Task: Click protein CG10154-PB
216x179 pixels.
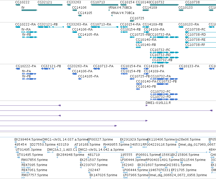Action: pos(131,71)
